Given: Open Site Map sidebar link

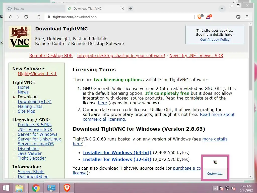Looking at the screenshot, I should tap(26, 111).
